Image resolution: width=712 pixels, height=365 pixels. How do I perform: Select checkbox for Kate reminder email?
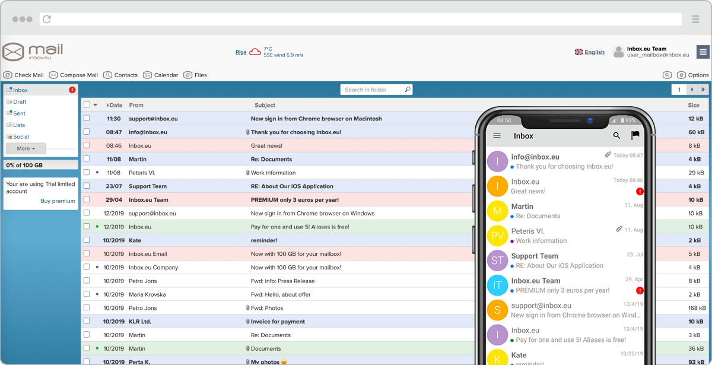pos(87,240)
